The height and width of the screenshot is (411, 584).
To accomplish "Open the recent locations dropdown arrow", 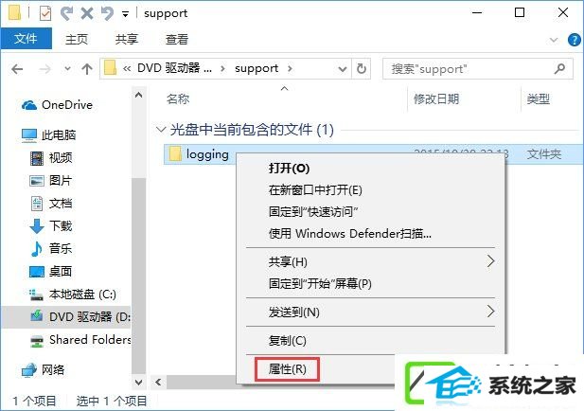I will coord(67,69).
